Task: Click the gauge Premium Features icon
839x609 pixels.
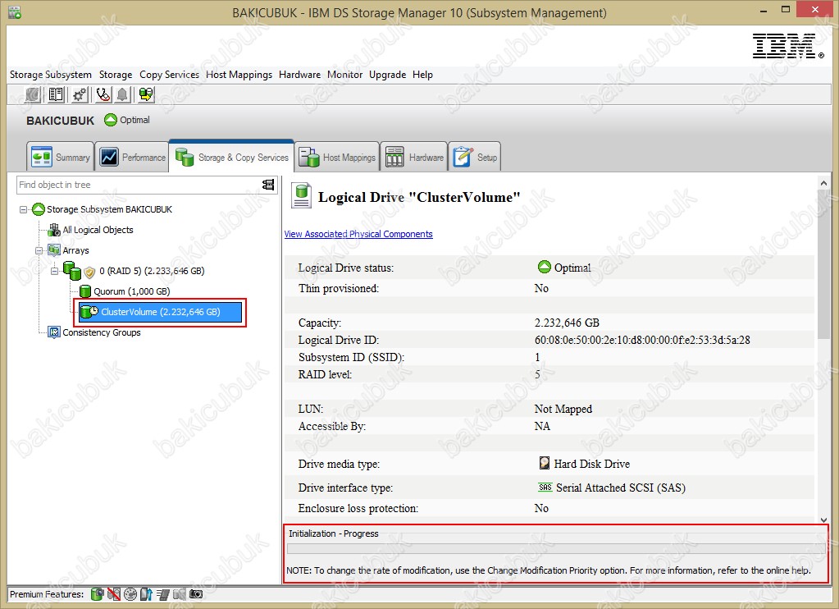Action: coord(130,594)
